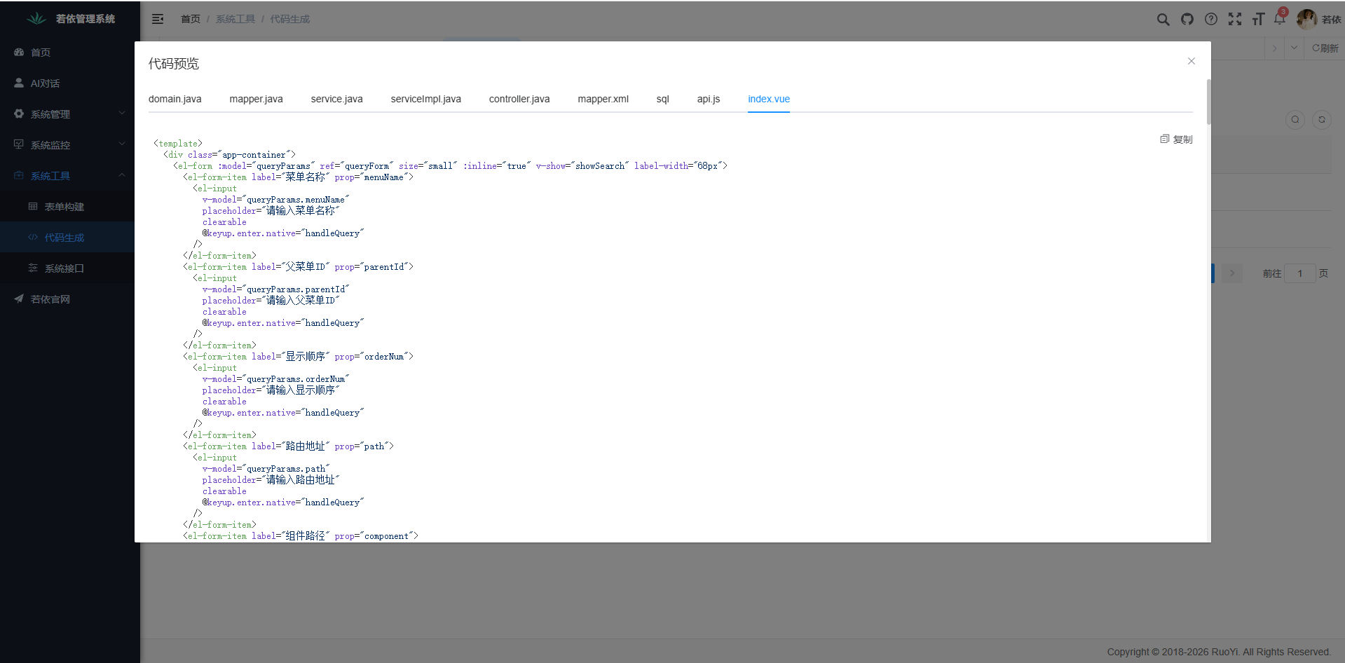This screenshot has width=1345, height=663.
Task: Open the layout size text icon
Action: 1258,20
